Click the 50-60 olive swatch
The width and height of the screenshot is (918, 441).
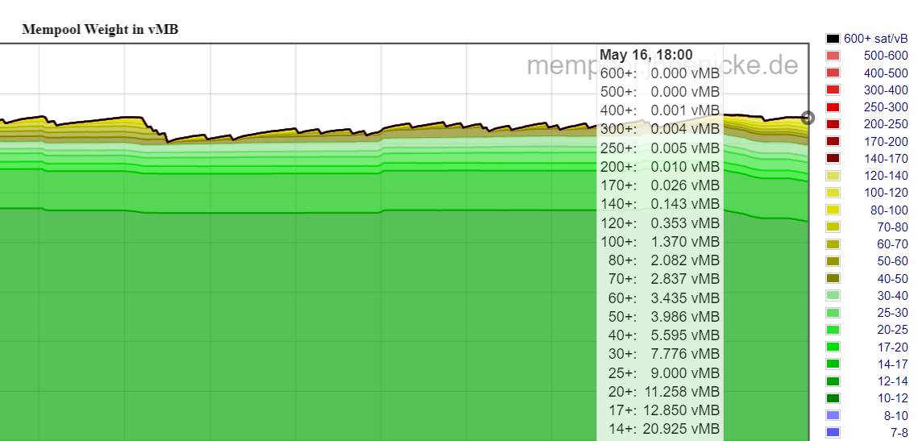[x=833, y=261]
